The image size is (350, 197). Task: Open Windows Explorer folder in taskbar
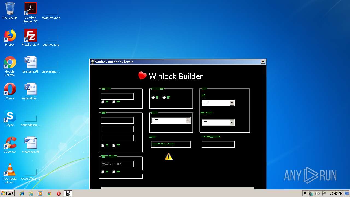31,193
